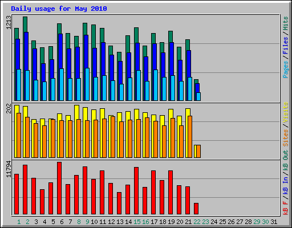
Task: Click day 31 on the x-axis
Action: [274, 222]
